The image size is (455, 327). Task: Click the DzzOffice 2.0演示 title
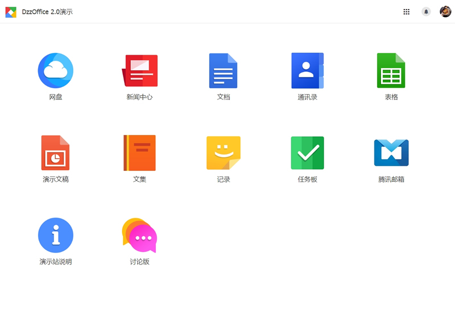pyautogui.click(x=47, y=12)
